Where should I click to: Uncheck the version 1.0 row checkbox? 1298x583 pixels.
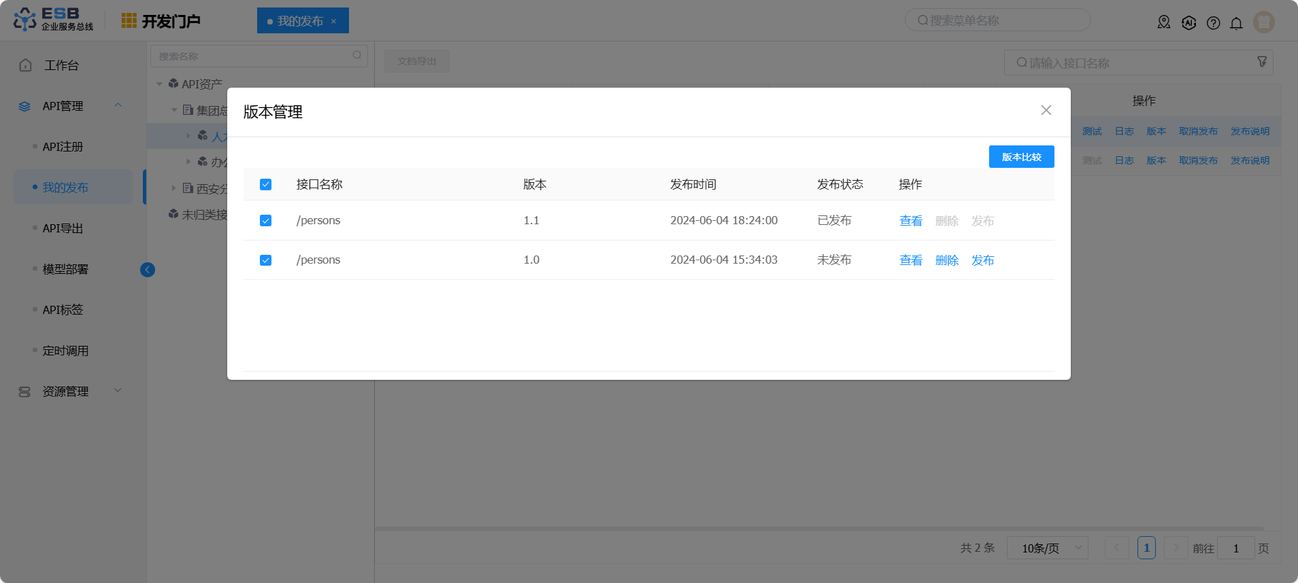coord(266,260)
